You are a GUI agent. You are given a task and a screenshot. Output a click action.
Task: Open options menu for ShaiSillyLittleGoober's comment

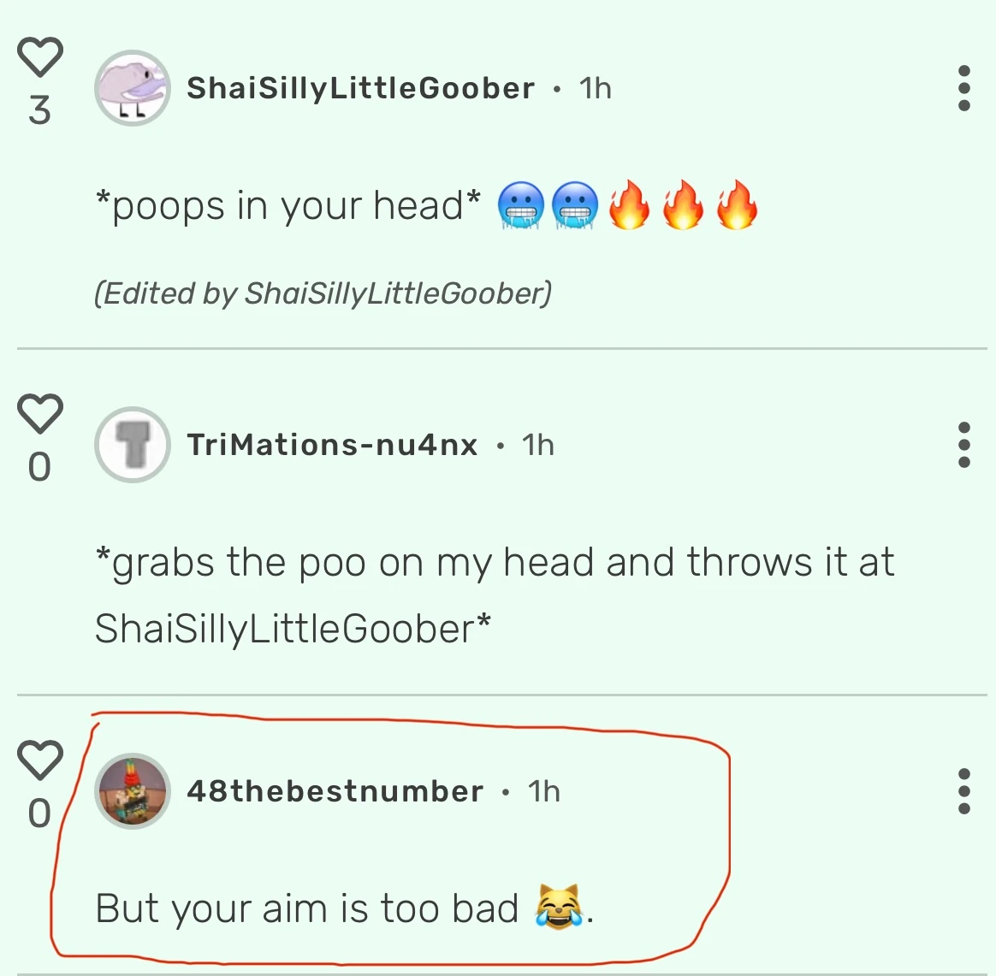point(963,88)
